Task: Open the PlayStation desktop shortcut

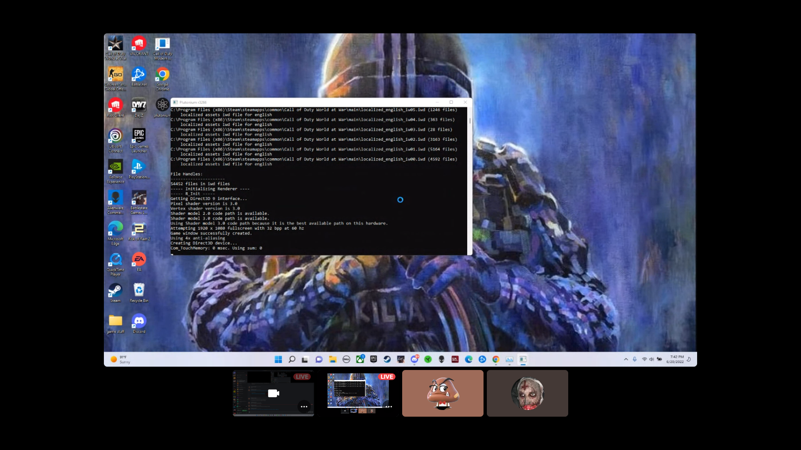Action: (x=139, y=169)
